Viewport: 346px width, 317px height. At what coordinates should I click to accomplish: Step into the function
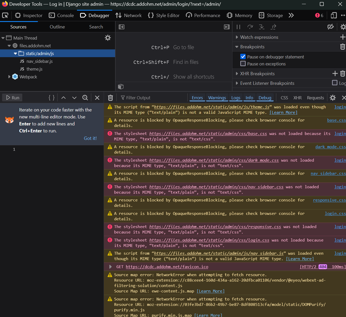click(262, 27)
